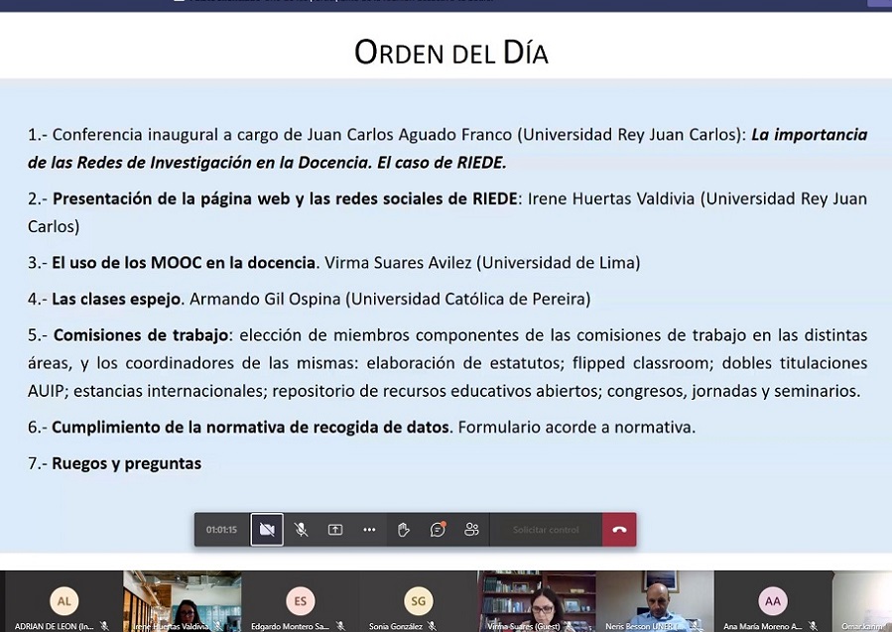Click muted mic icon beside Ana María Moreno
This screenshot has width=892, height=632.
click(x=814, y=626)
